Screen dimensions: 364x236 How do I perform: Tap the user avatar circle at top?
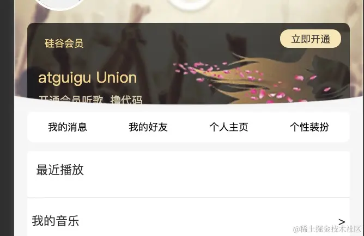coord(60,5)
